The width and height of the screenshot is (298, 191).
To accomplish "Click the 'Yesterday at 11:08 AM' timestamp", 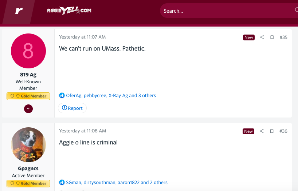I will coord(82,131).
